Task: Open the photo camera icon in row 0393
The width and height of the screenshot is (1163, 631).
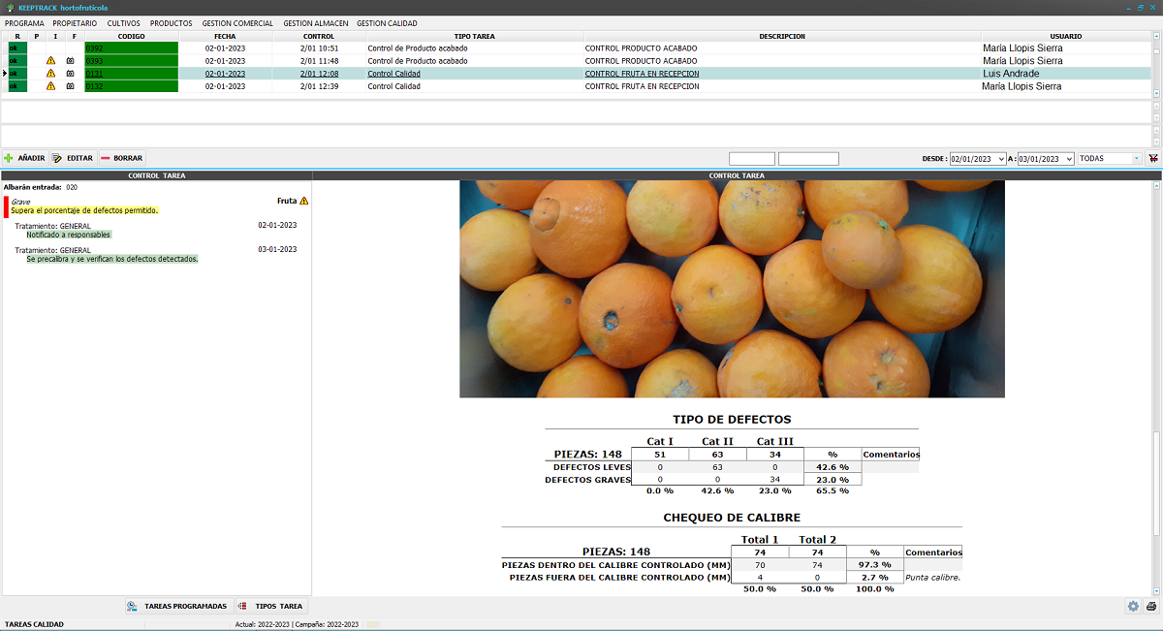Action: point(70,60)
